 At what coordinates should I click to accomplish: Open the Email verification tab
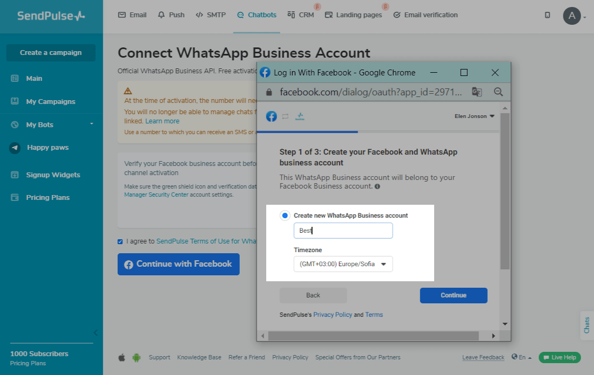[x=426, y=15]
